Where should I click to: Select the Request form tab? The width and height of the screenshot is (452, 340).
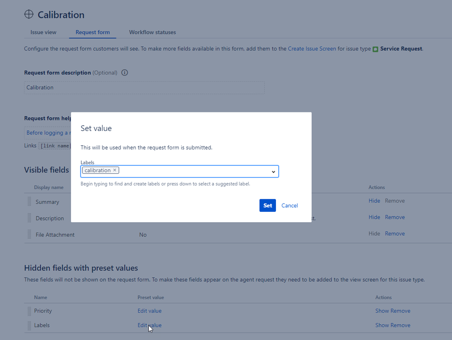pyautogui.click(x=93, y=32)
